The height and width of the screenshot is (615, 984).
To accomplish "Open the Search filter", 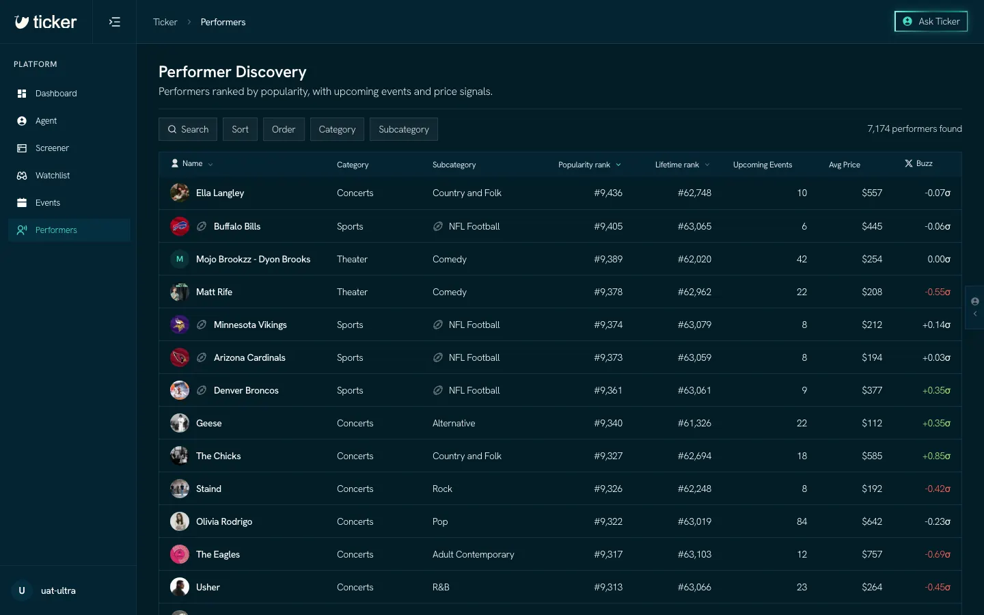I will click(x=188, y=129).
